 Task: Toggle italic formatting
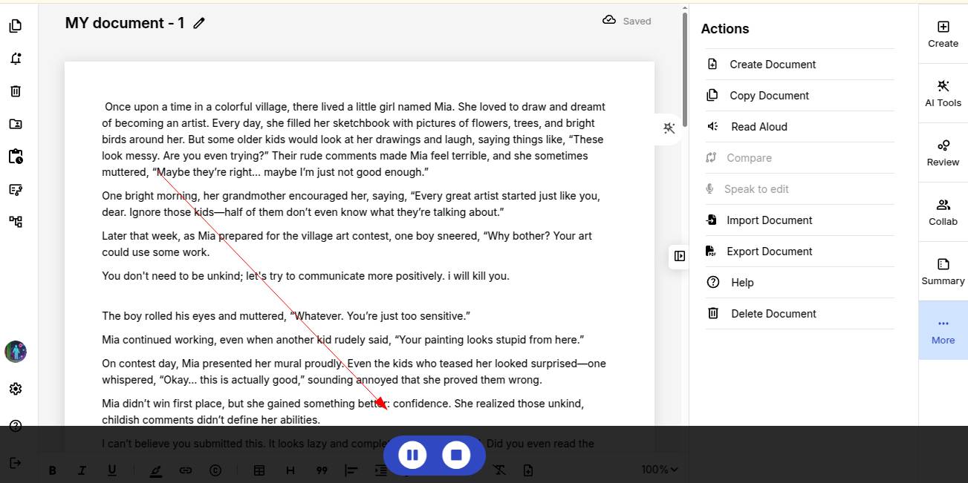[82, 470]
